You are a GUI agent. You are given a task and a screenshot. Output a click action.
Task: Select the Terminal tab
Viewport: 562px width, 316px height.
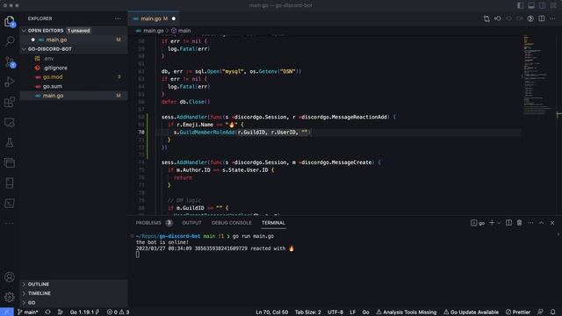click(x=273, y=223)
